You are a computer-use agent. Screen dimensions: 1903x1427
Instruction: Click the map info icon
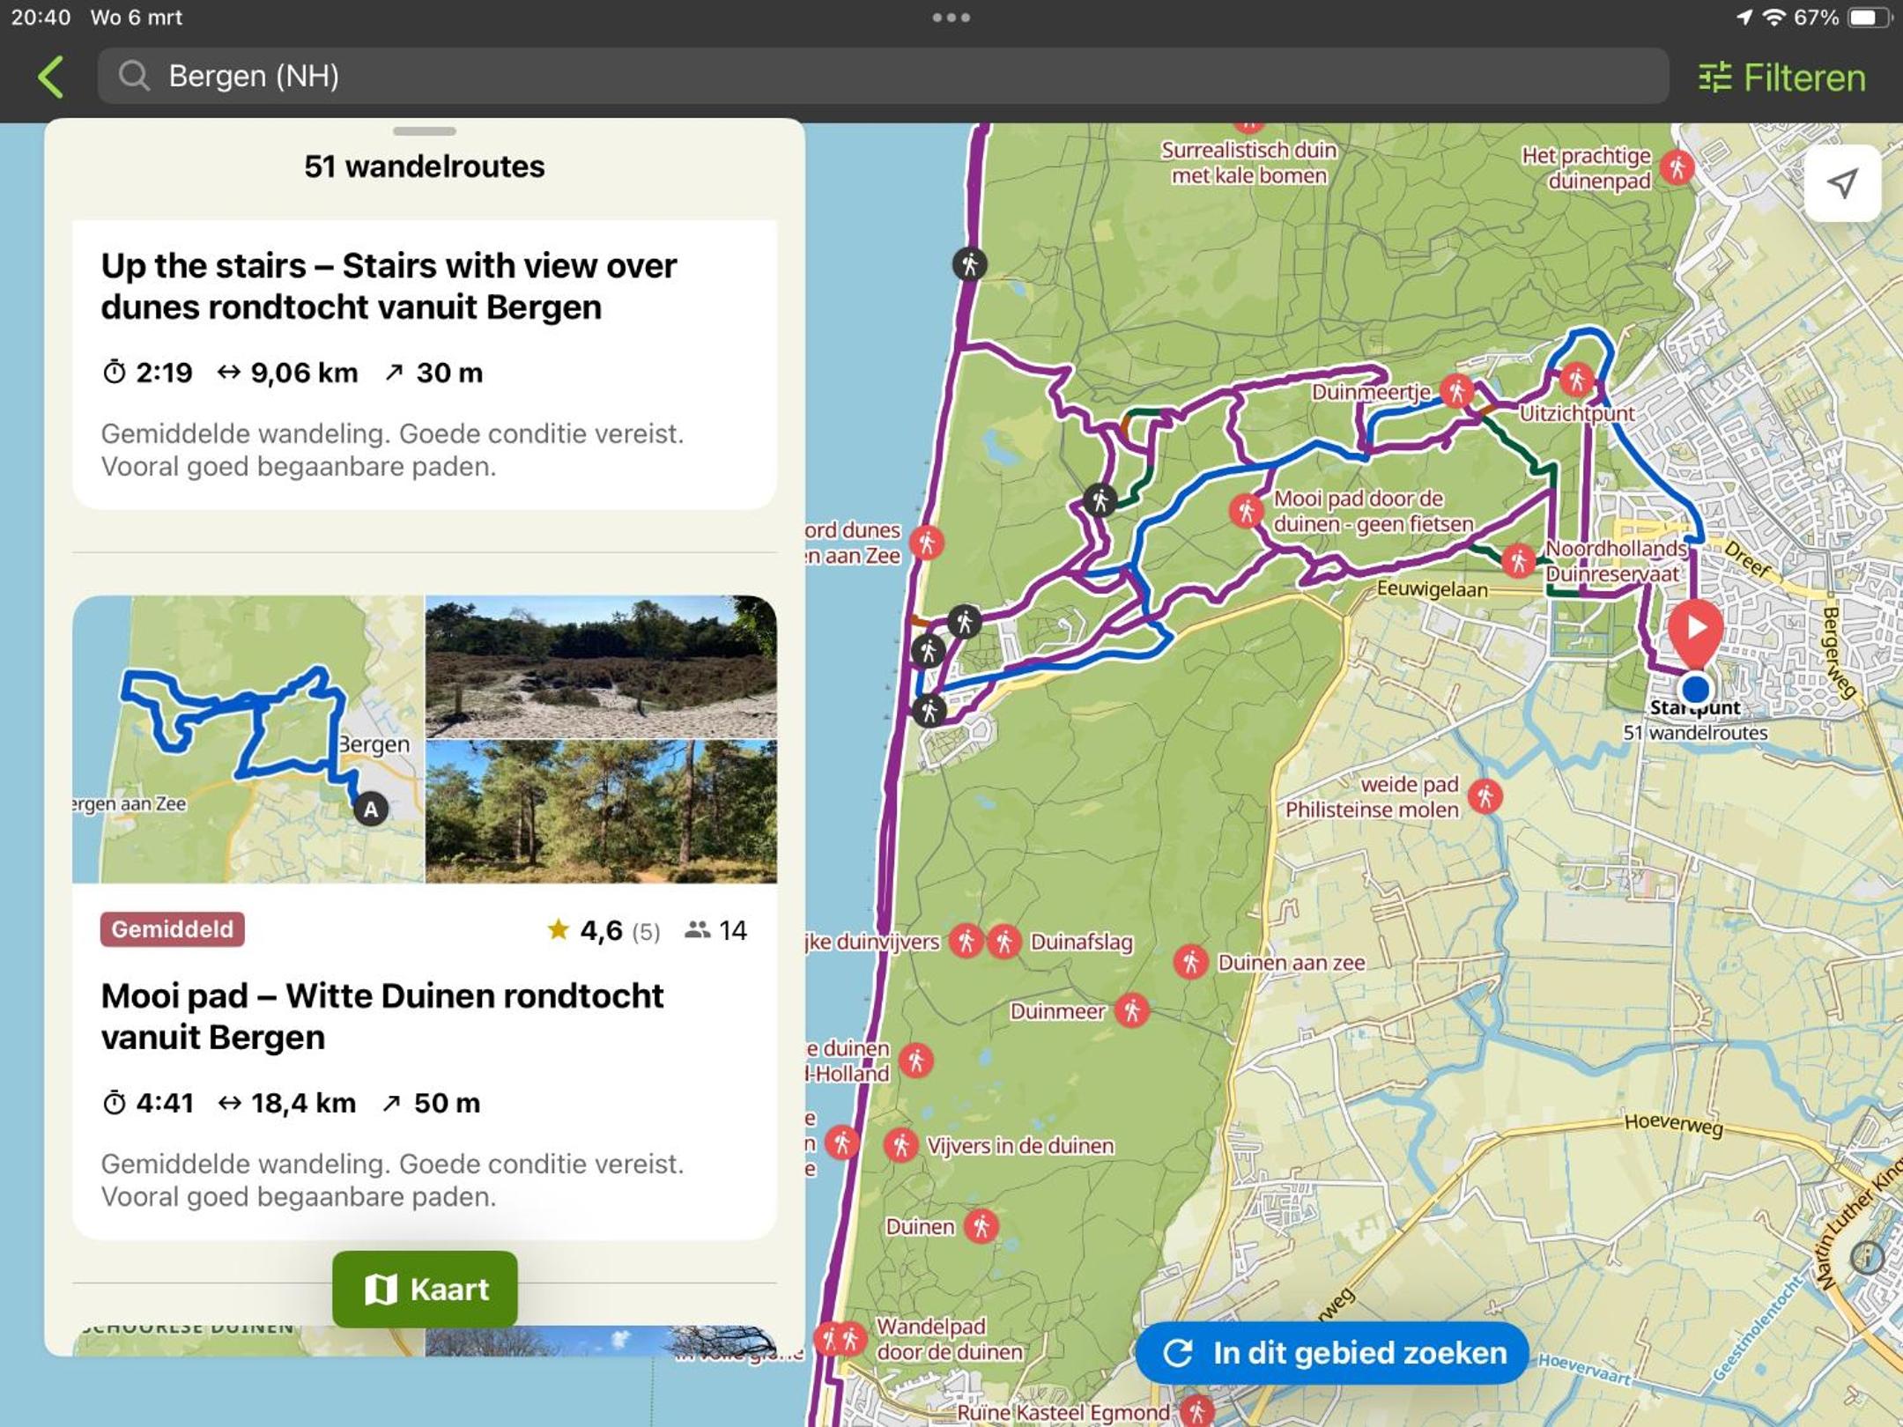[x=1867, y=1257]
